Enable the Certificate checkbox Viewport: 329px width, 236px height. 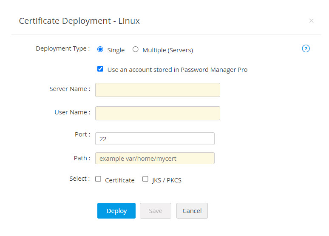click(98, 179)
